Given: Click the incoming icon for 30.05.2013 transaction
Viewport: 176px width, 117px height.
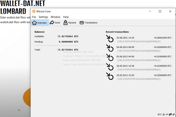Looking at the screenshot, I should click(110, 67).
